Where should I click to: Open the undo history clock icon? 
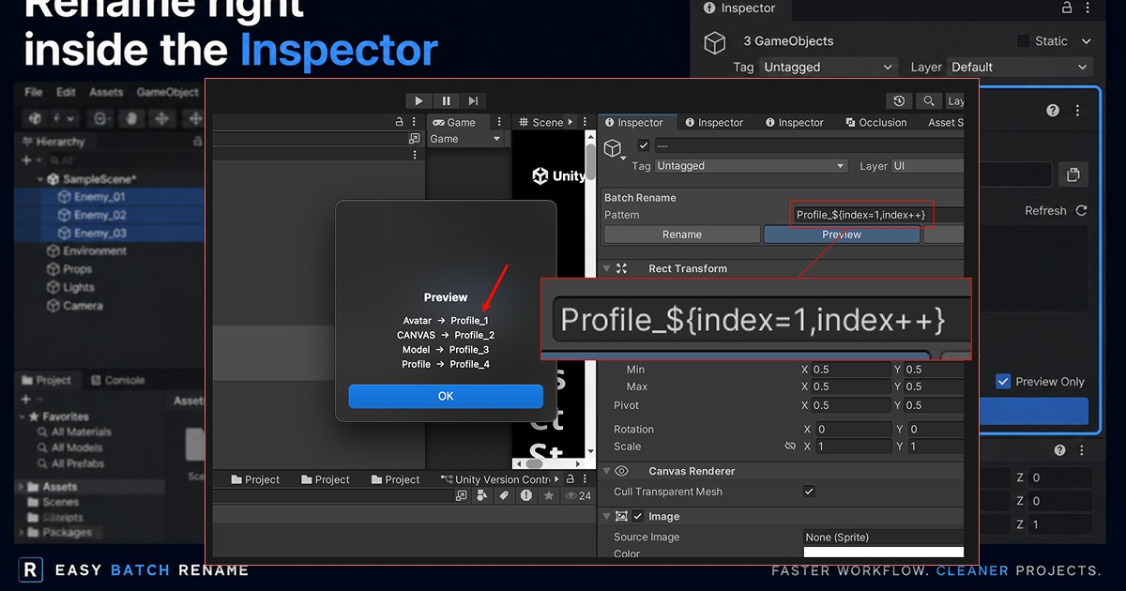coord(899,101)
